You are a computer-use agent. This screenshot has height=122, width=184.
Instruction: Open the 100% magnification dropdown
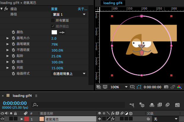[x=119, y=87]
